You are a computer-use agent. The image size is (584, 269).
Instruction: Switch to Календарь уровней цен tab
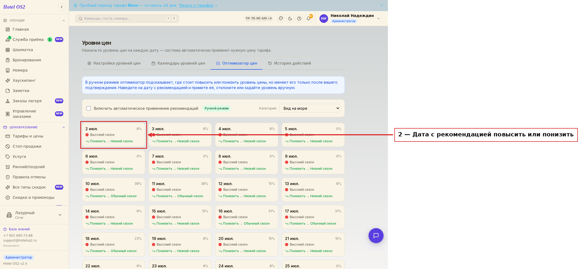tap(178, 63)
